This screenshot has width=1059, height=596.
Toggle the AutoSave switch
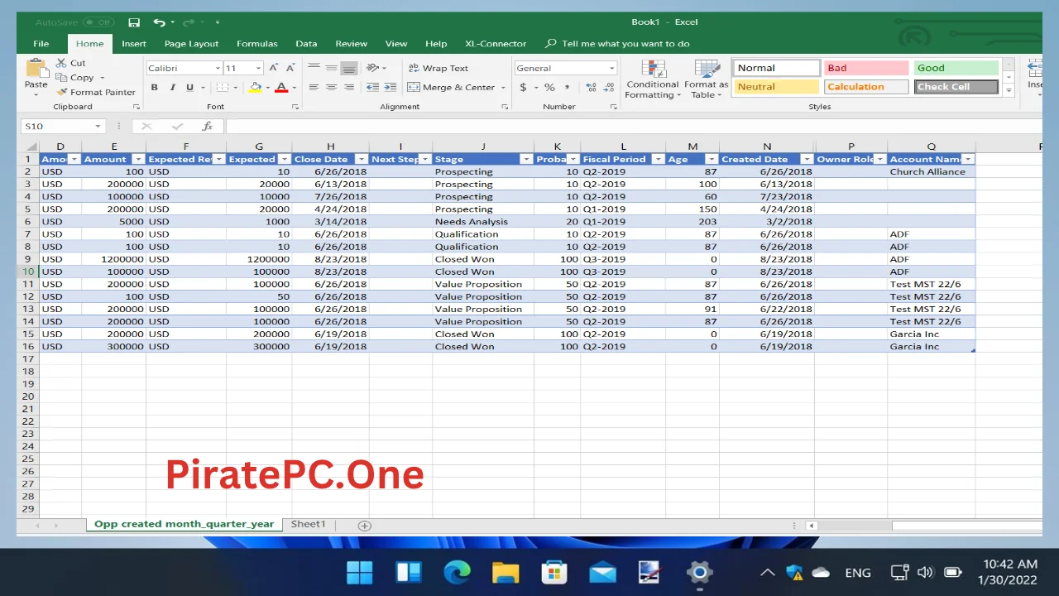[99, 22]
